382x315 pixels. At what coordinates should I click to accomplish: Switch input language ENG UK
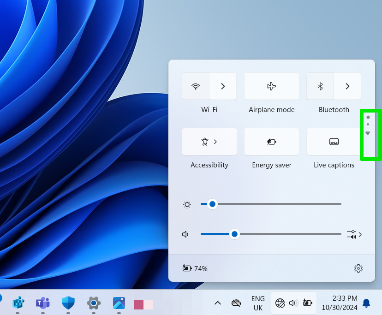tap(258, 303)
